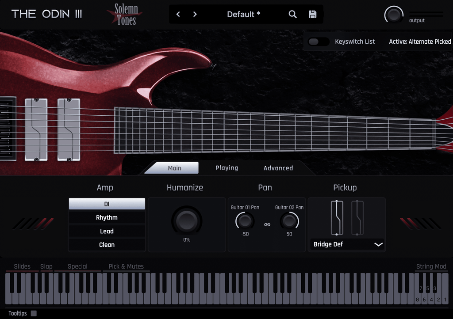The image size is (453, 319).
Task: Select the Rhythm amp mode
Action: [x=106, y=217]
